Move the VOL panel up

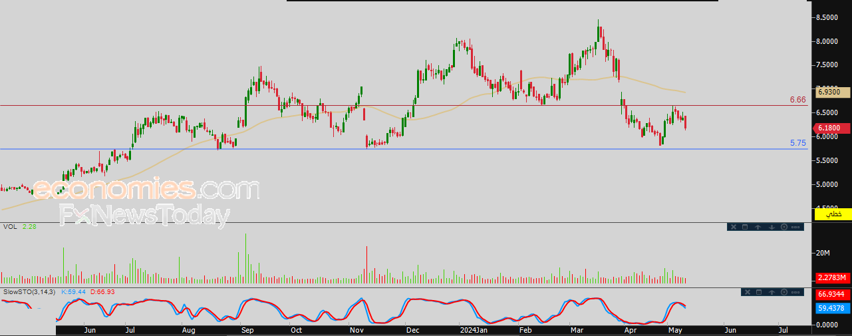tap(758, 227)
